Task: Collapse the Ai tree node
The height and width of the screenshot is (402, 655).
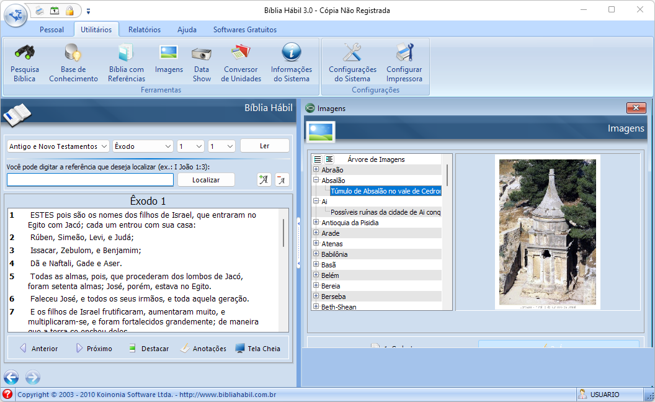Action: pos(316,202)
